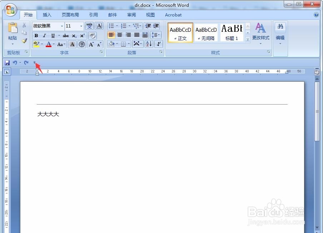Switch to the 审阅 tab
Image resolution: width=323 pixels, height=233 pixels.
[131, 15]
